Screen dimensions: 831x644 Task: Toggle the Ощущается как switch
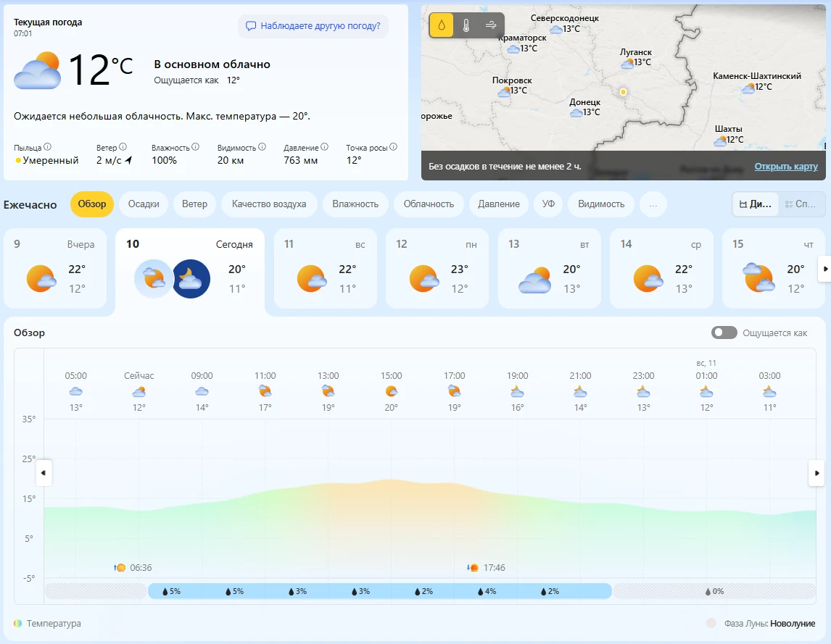[724, 333]
